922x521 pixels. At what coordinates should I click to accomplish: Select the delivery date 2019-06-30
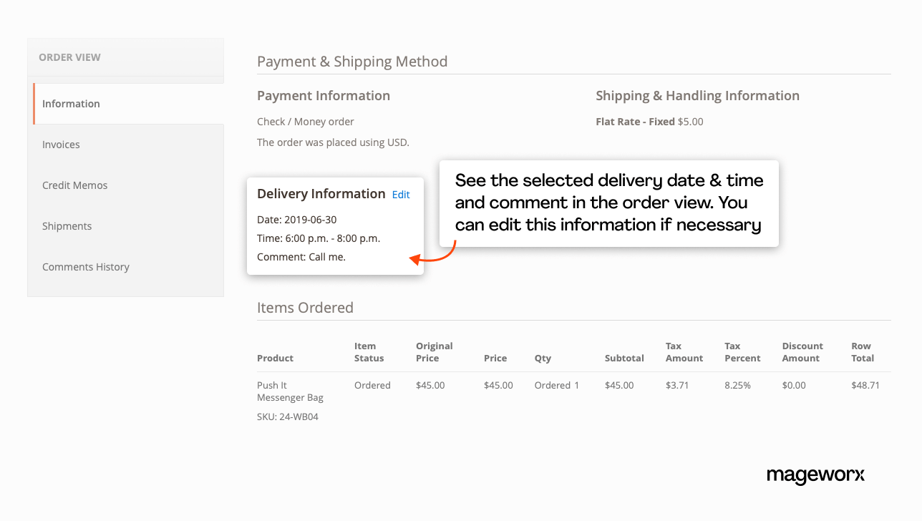(296, 220)
